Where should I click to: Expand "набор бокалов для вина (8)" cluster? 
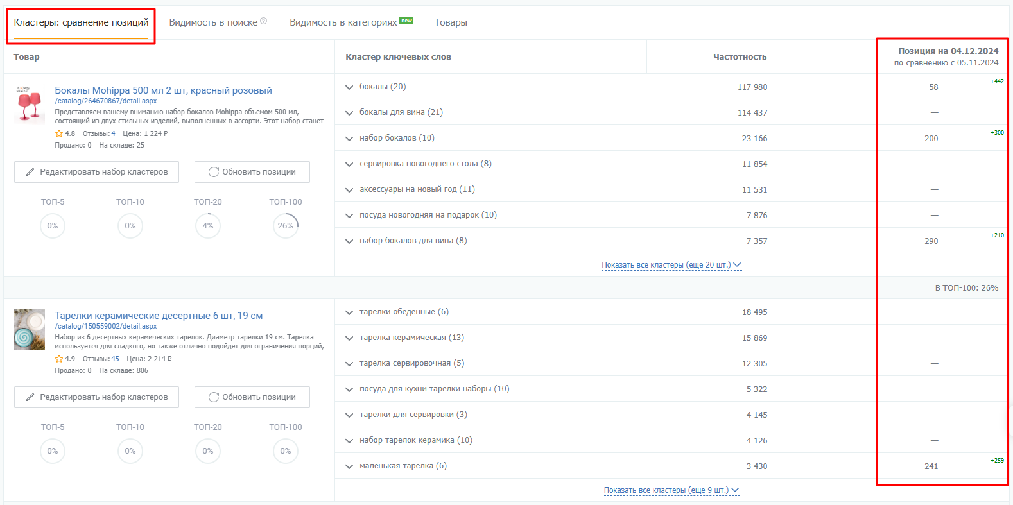349,241
